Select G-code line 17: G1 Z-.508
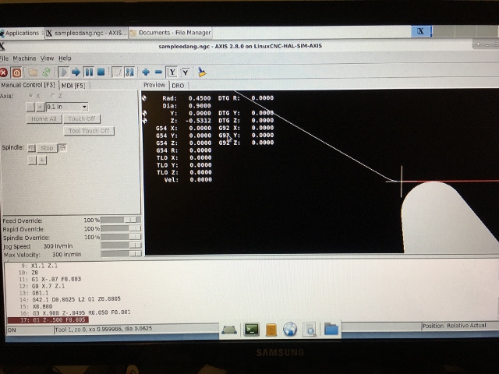This screenshot has height=374, width=499. pyautogui.click(x=48, y=319)
